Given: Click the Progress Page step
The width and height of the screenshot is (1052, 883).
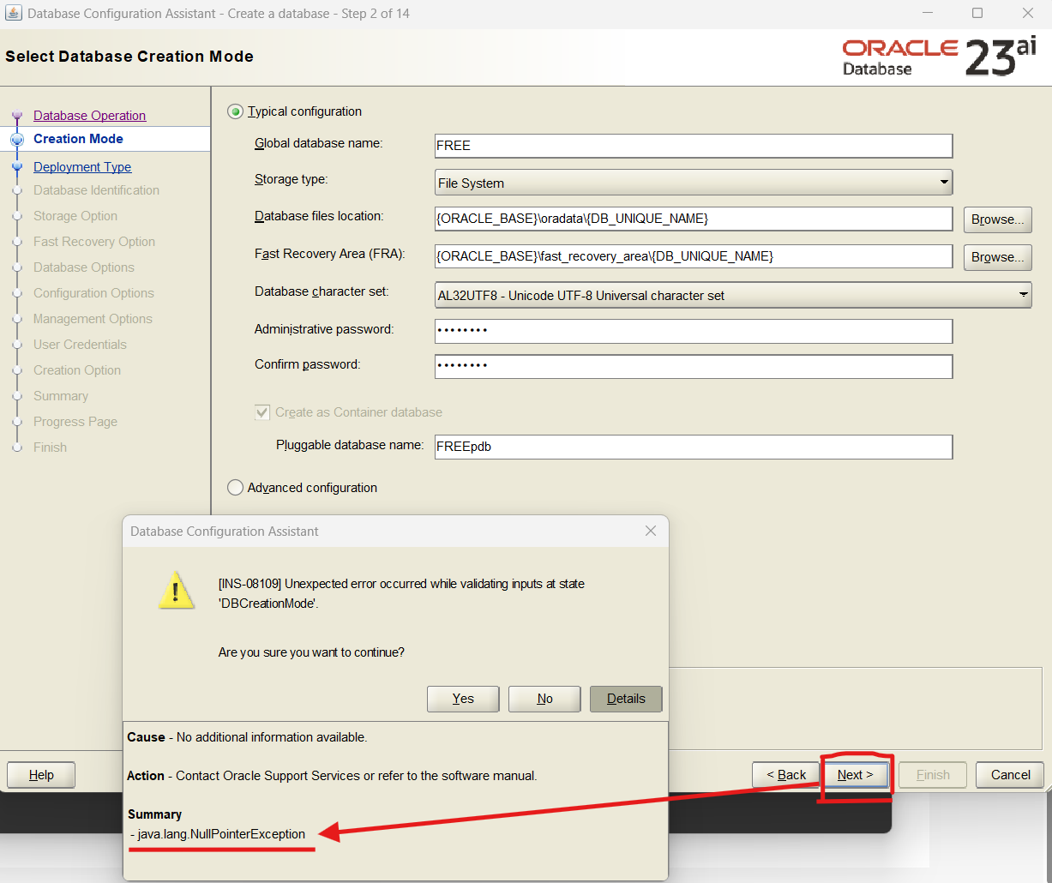Looking at the screenshot, I should pyautogui.click(x=75, y=422).
